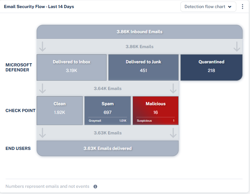Select the Spam 697 count
Image resolution: width=250 pixels, height=194 pixels.
click(x=107, y=112)
